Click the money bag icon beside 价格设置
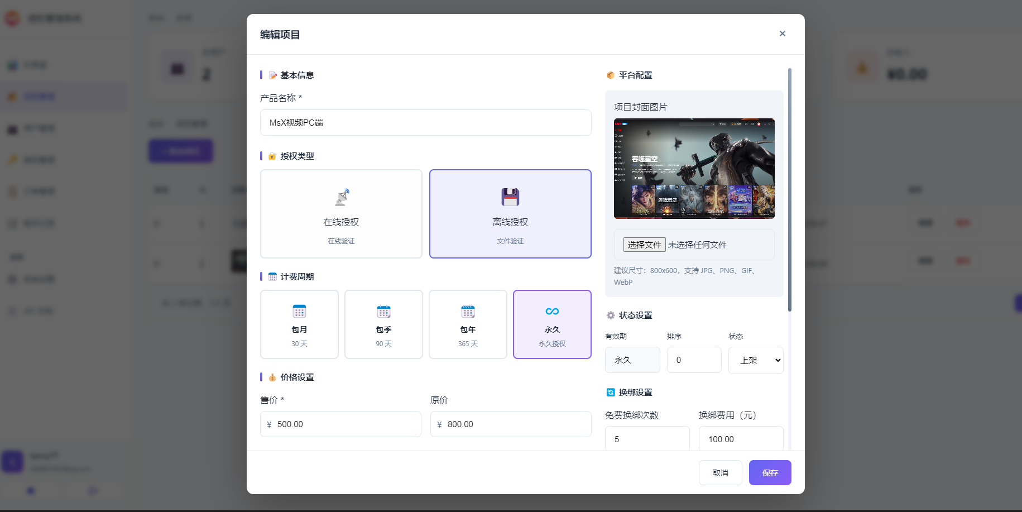 tap(273, 377)
